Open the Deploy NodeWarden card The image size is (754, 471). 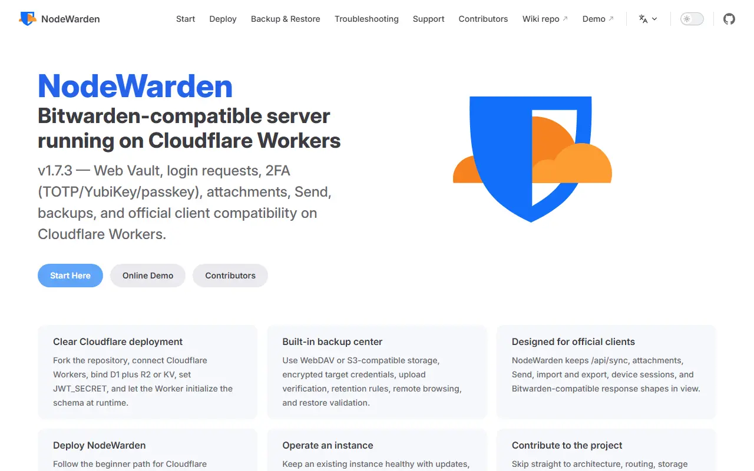click(x=147, y=450)
